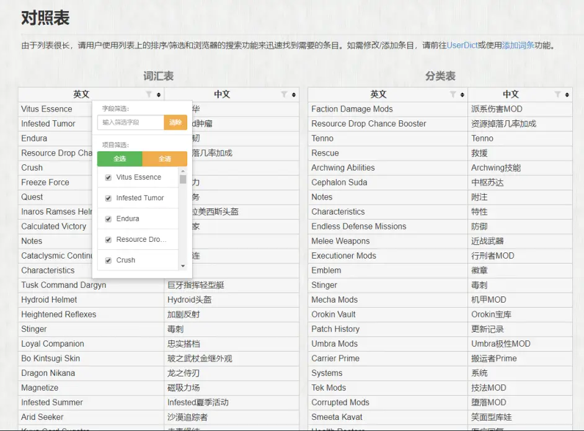584x431 pixels.
Task: Select the Heightened Reflexes cell
Action: click(x=91, y=314)
